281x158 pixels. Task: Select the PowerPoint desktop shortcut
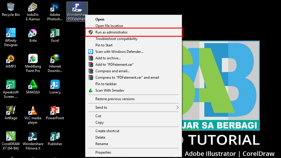[55, 113]
